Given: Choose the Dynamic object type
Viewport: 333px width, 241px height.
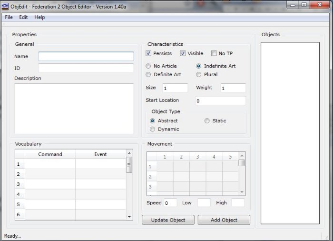Looking at the screenshot, I should pyautogui.click(x=152, y=129).
